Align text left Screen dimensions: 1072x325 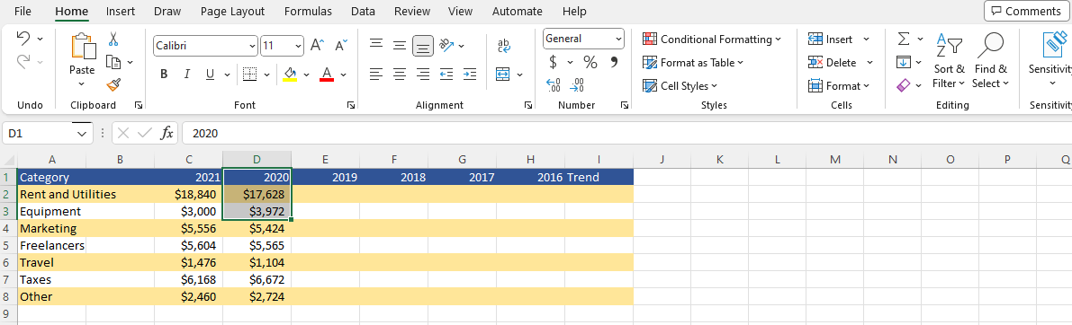point(376,74)
